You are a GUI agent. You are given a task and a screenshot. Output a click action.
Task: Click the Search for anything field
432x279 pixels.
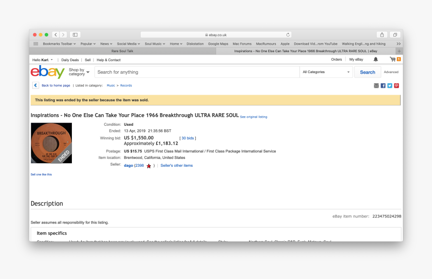(x=197, y=72)
